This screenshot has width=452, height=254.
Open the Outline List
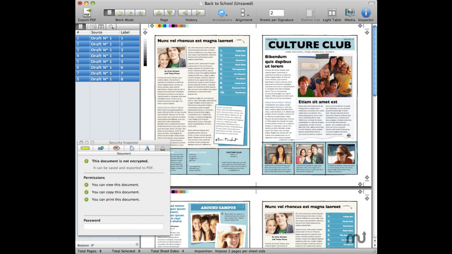[310, 12]
